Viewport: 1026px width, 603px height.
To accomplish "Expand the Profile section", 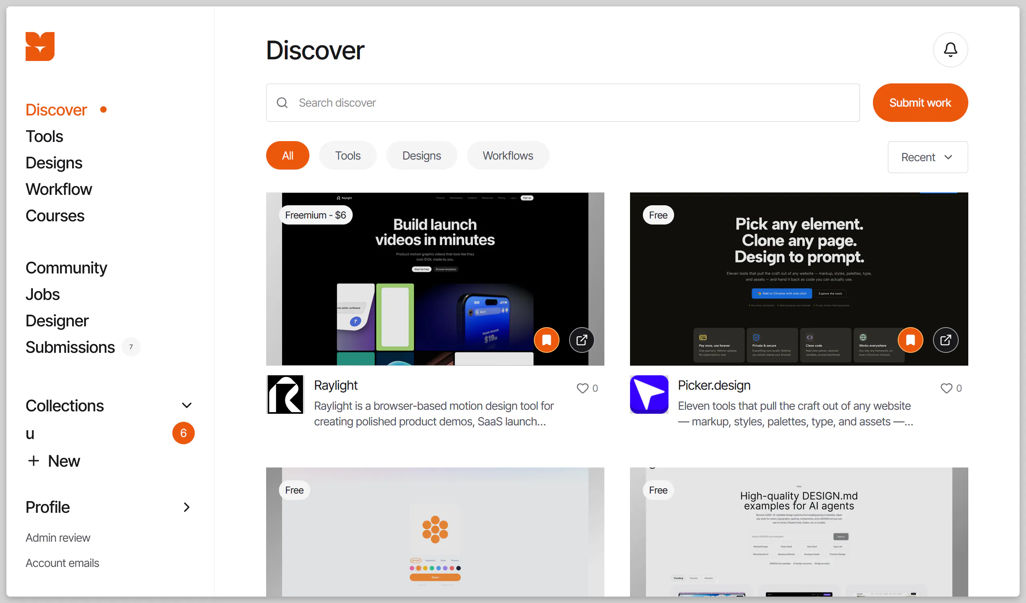I will [x=186, y=507].
